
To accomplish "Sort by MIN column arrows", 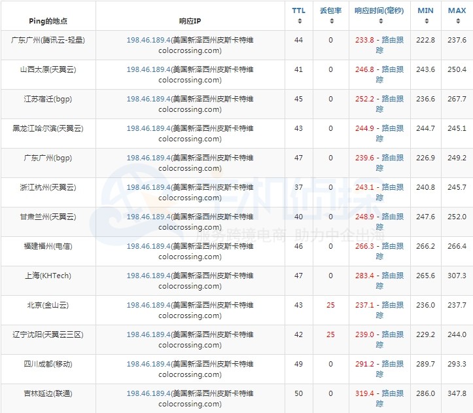I will pyautogui.click(x=427, y=21).
